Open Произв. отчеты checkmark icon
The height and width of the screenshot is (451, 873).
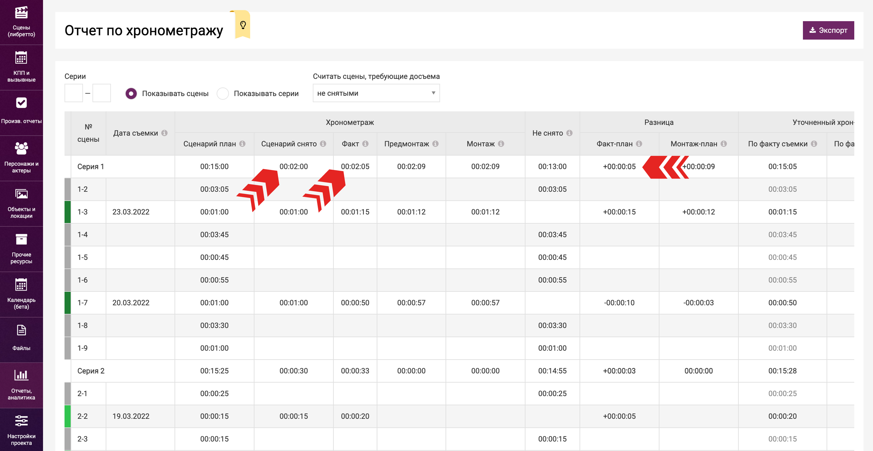point(21,103)
